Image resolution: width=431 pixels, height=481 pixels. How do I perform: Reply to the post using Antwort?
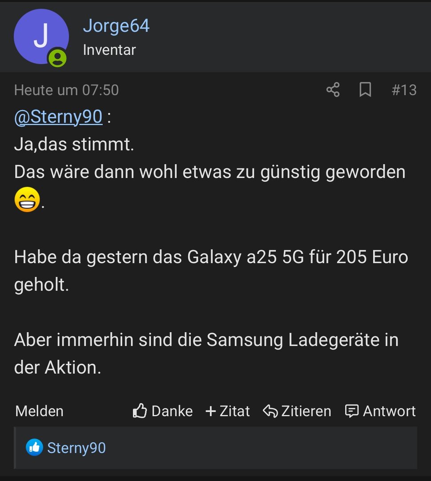(x=389, y=411)
